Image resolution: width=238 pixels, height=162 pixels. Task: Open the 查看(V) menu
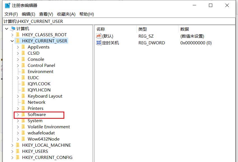coord(46,14)
